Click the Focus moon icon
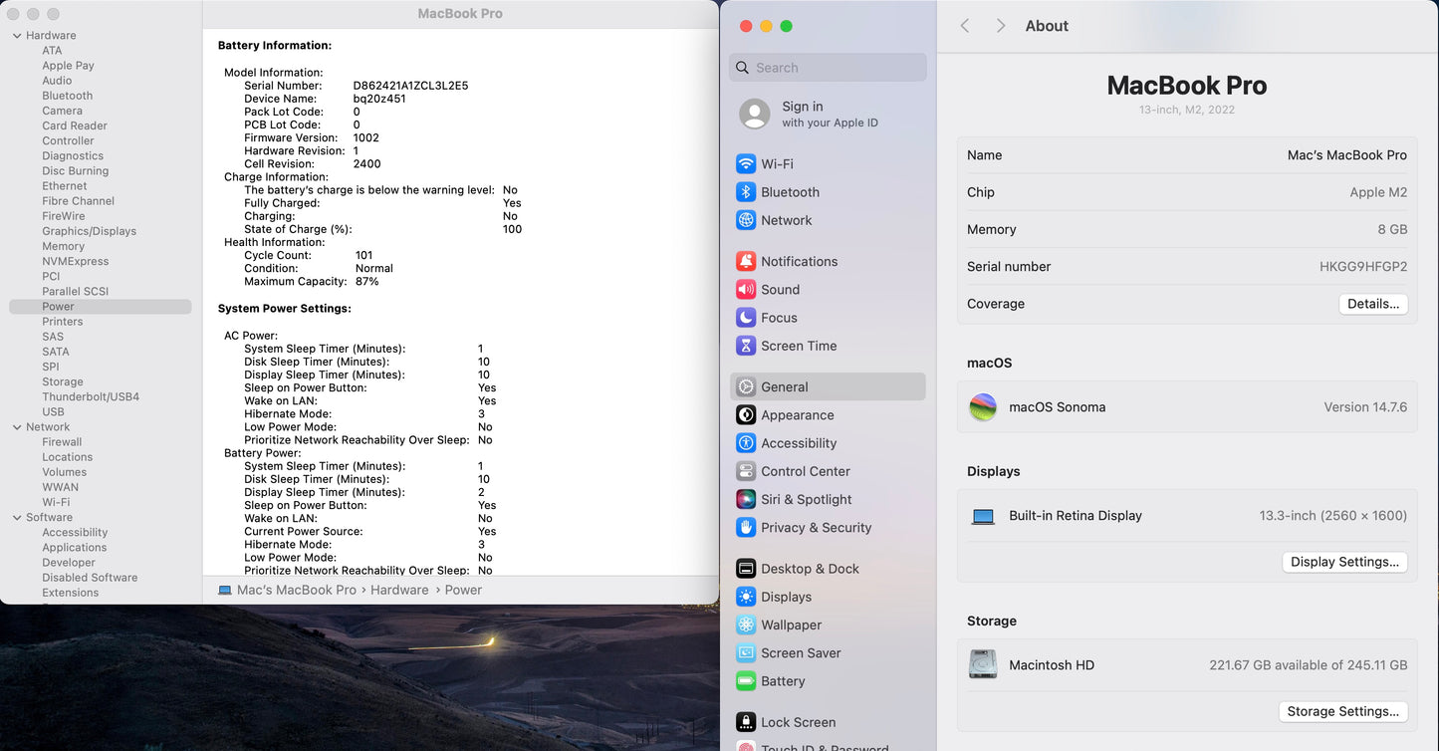Image resolution: width=1439 pixels, height=751 pixels. [745, 318]
